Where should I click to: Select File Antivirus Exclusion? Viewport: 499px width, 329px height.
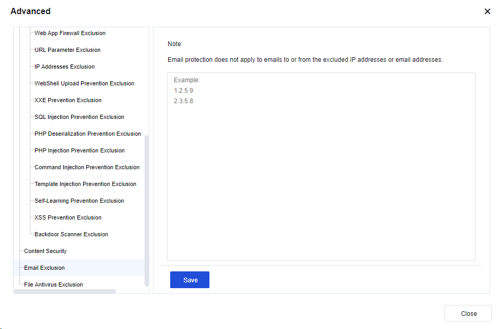point(53,284)
